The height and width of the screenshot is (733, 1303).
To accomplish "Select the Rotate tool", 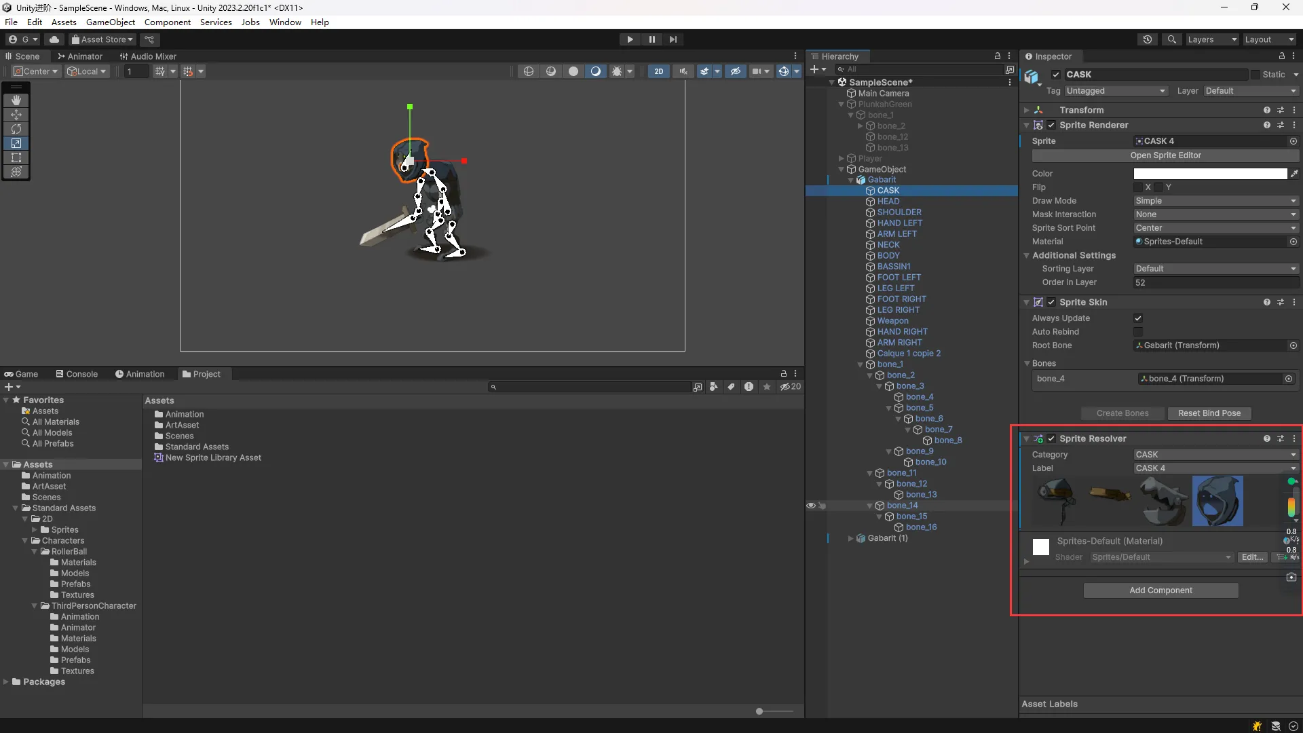I will [x=16, y=129].
